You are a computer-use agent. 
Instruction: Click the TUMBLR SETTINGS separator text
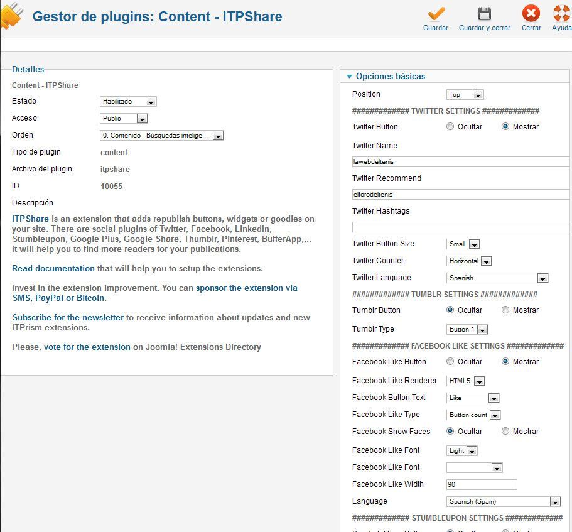(445, 295)
